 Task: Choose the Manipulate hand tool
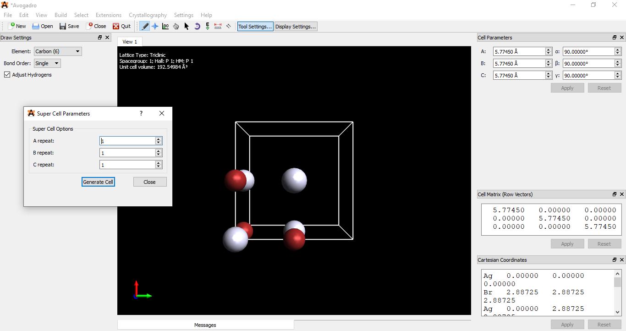[x=176, y=27]
